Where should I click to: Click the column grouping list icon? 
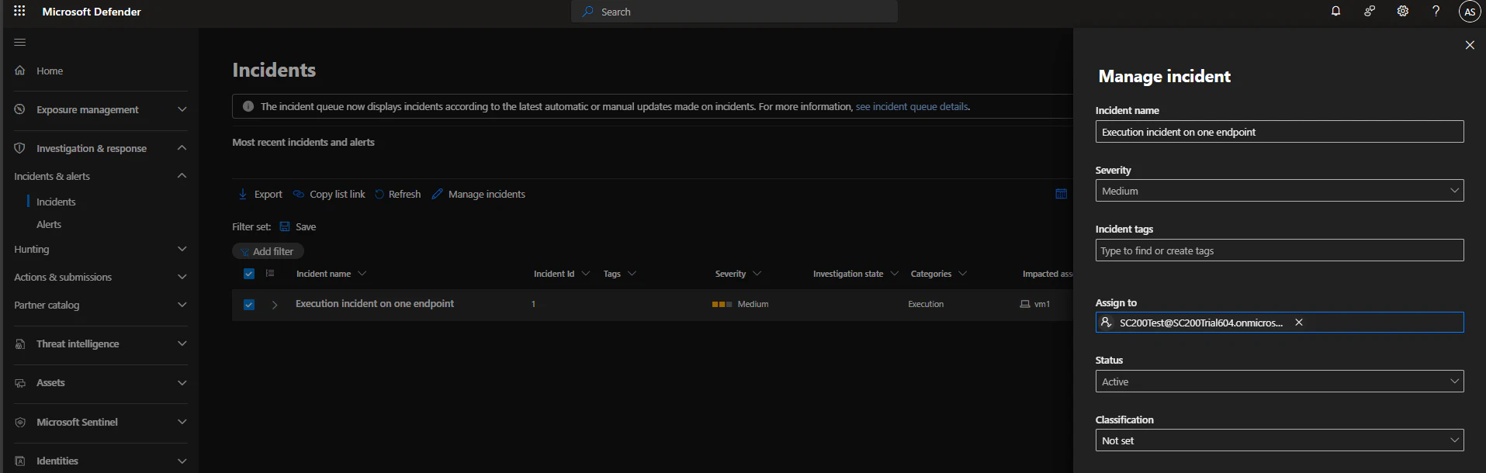(270, 273)
